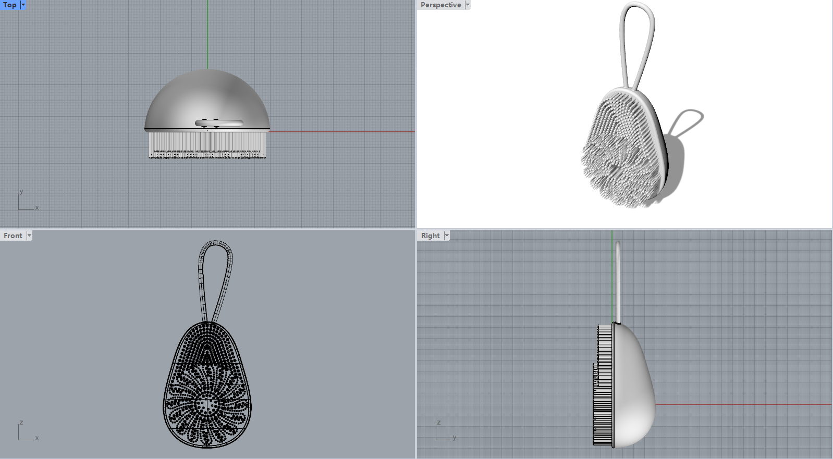Select the bristles in the Top viewport
This screenshot has height=459, width=833.
point(207,144)
